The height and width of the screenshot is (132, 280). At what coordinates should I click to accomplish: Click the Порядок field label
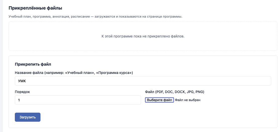coord(23,92)
